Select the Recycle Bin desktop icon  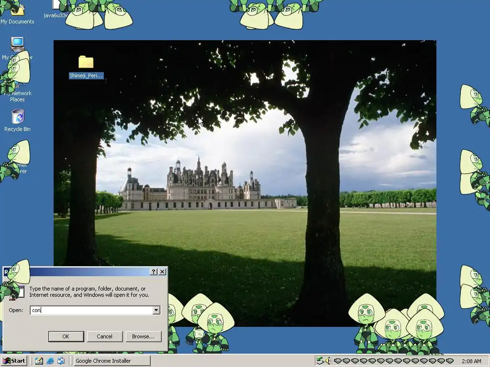[x=18, y=120]
